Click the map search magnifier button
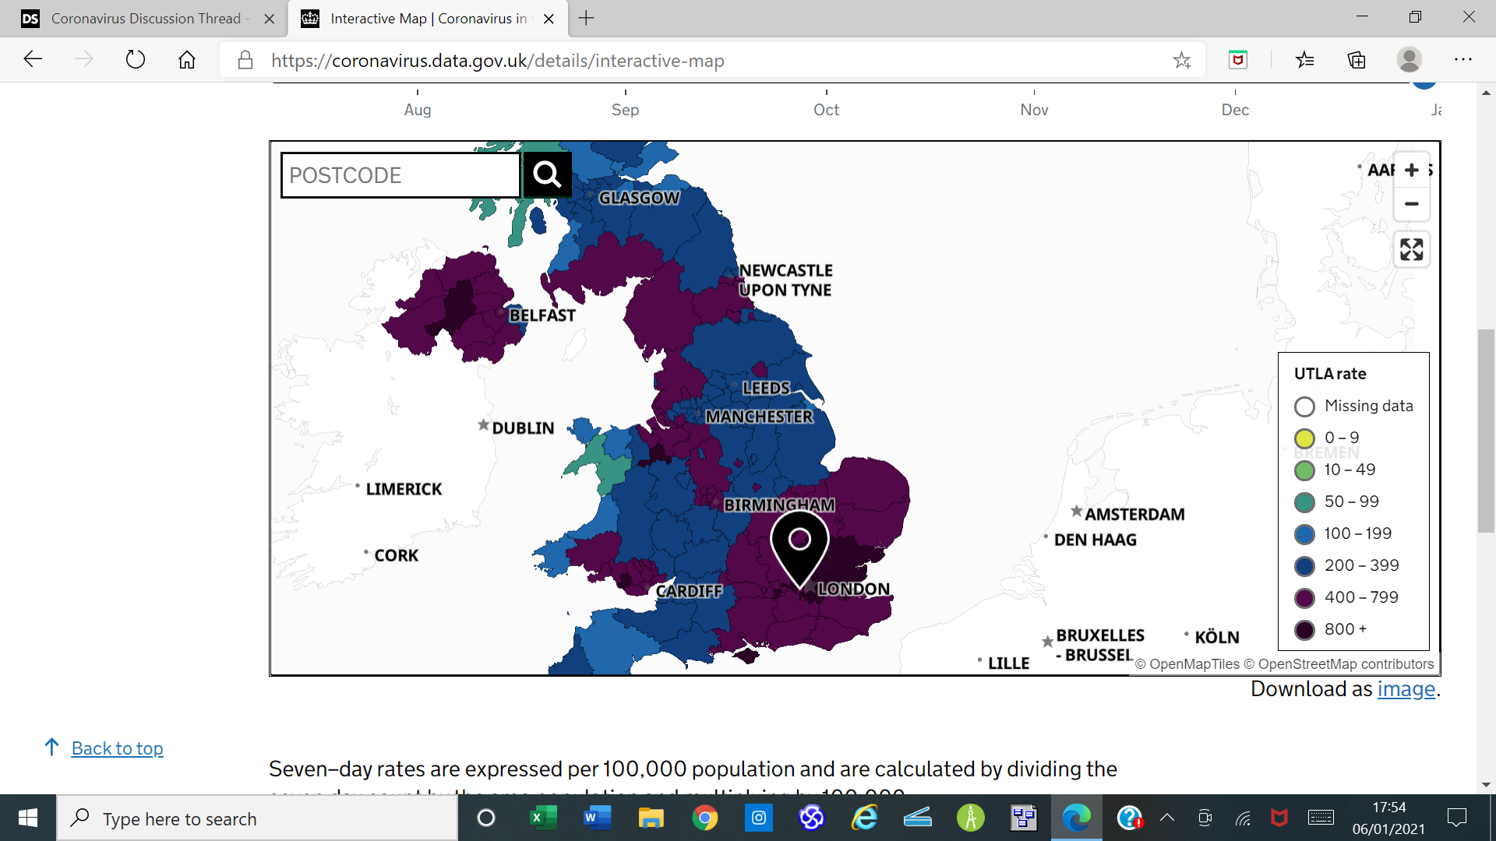This screenshot has width=1496, height=841. pos(547,174)
